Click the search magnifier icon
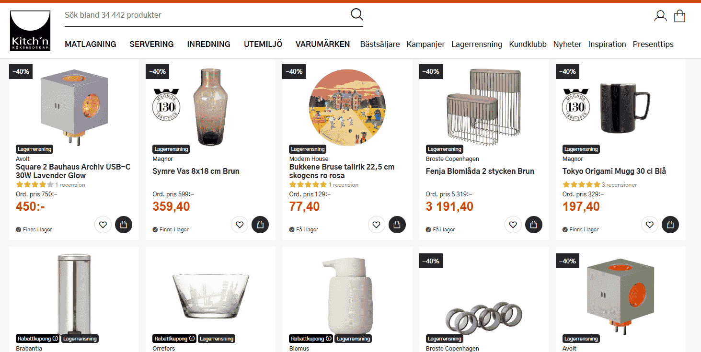This screenshot has width=701, height=352. pyautogui.click(x=357, y=14)
